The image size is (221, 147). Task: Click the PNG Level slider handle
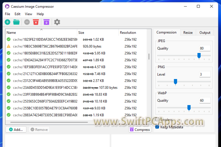coord(176,81)
